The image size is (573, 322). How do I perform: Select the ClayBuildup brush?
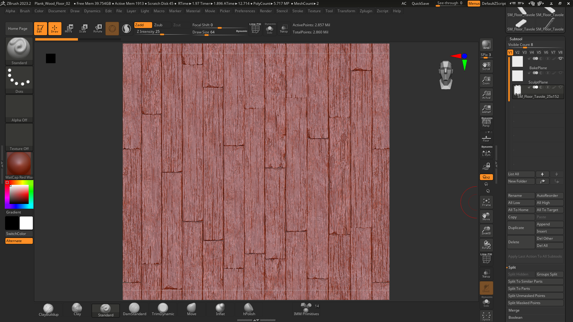coord(48,309)
